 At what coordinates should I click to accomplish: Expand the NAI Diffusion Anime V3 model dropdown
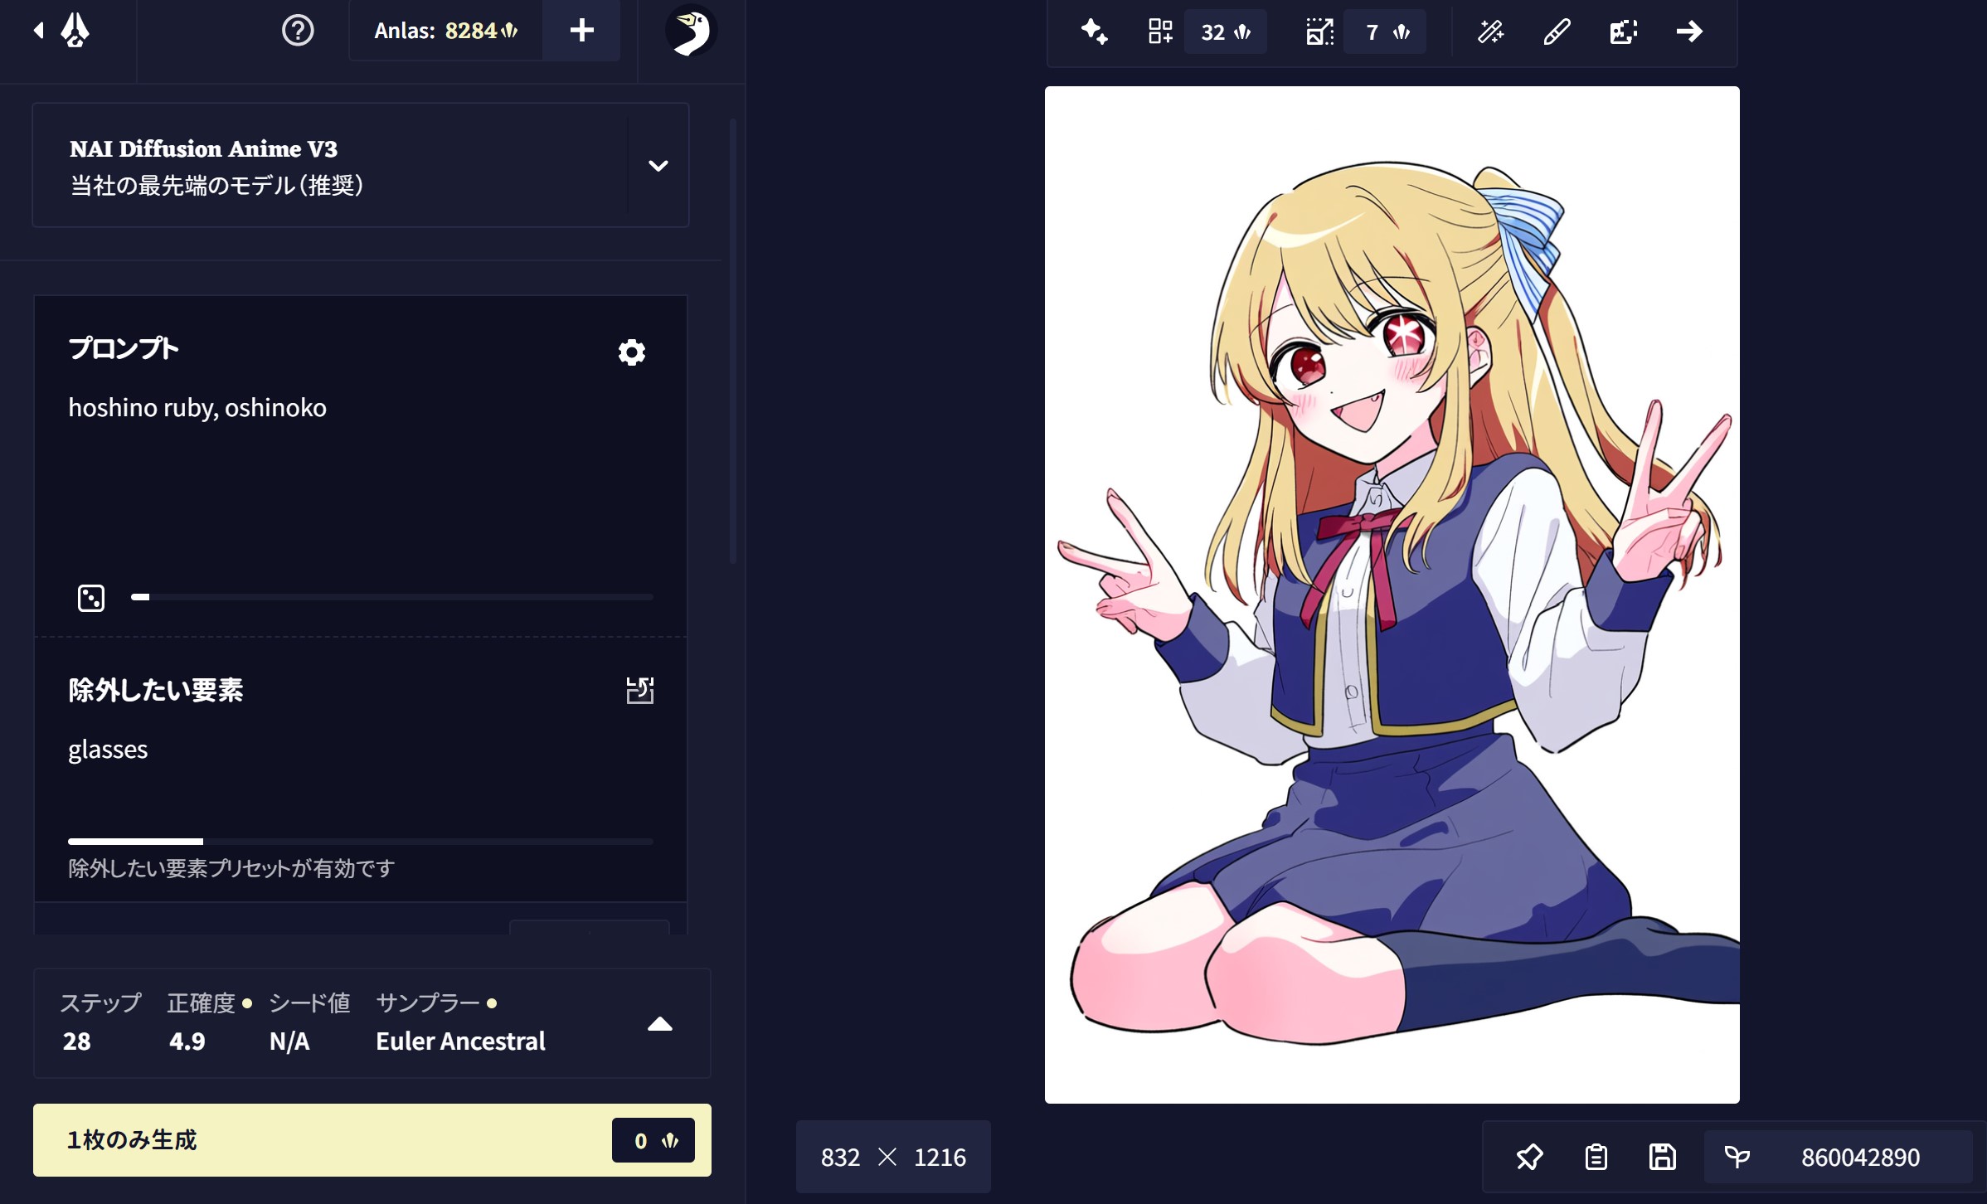click(x=658, y=165)
